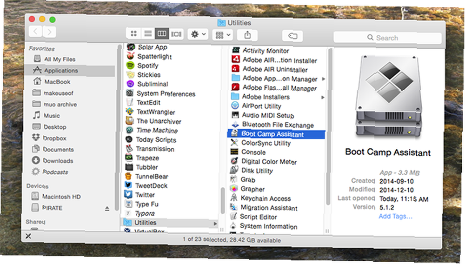
Task: Select the Stickies app icon
Action: click(x=130, y=74)
